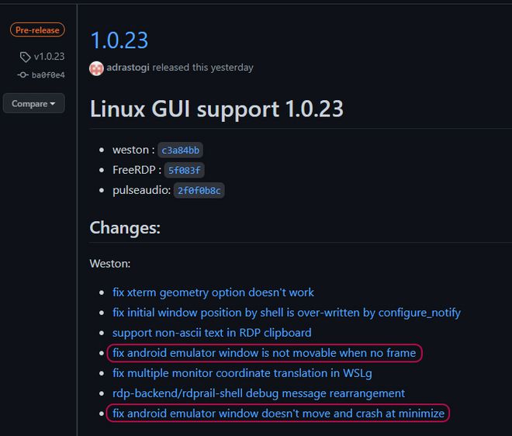
Task: Open adrastogi's avatar image
Action: point(96,68)
